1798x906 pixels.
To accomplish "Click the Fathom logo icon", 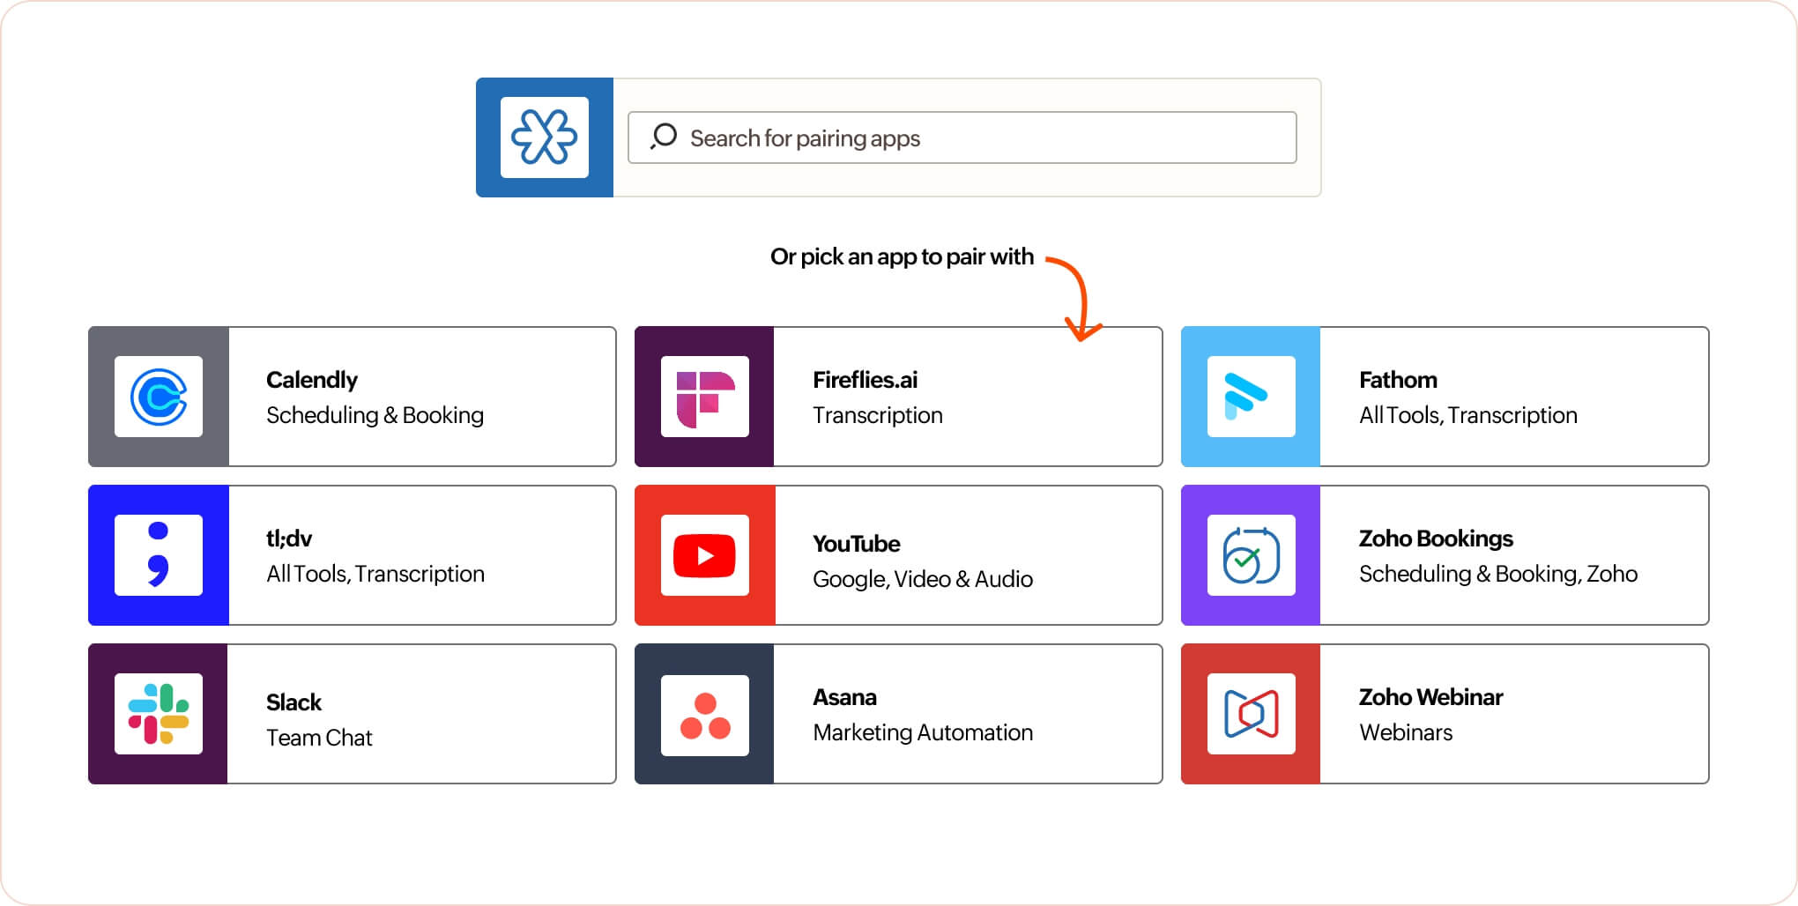I will (x=1252, y=397).
